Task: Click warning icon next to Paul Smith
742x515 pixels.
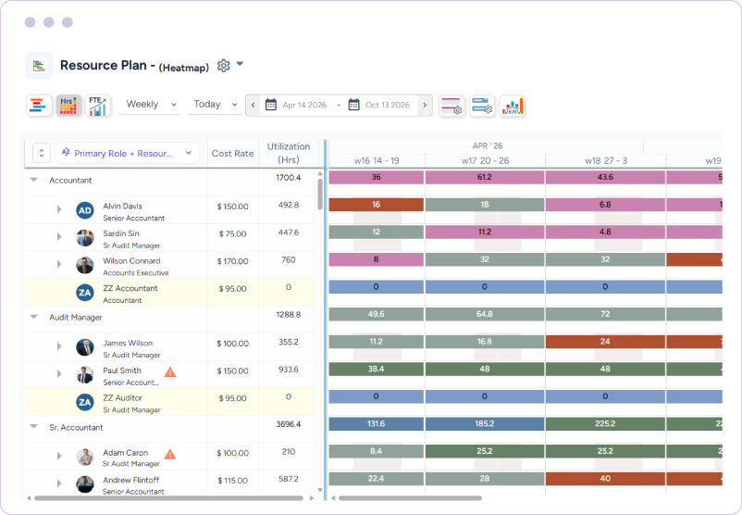Action: (x=170, y=372)
